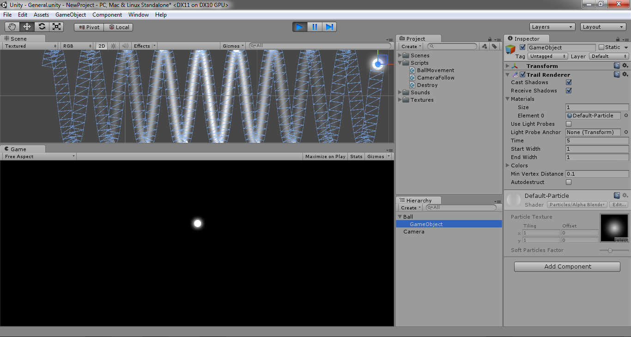Toggle the Static checkbox
This screenshot has height=337, width=631.
pos(601,47)
